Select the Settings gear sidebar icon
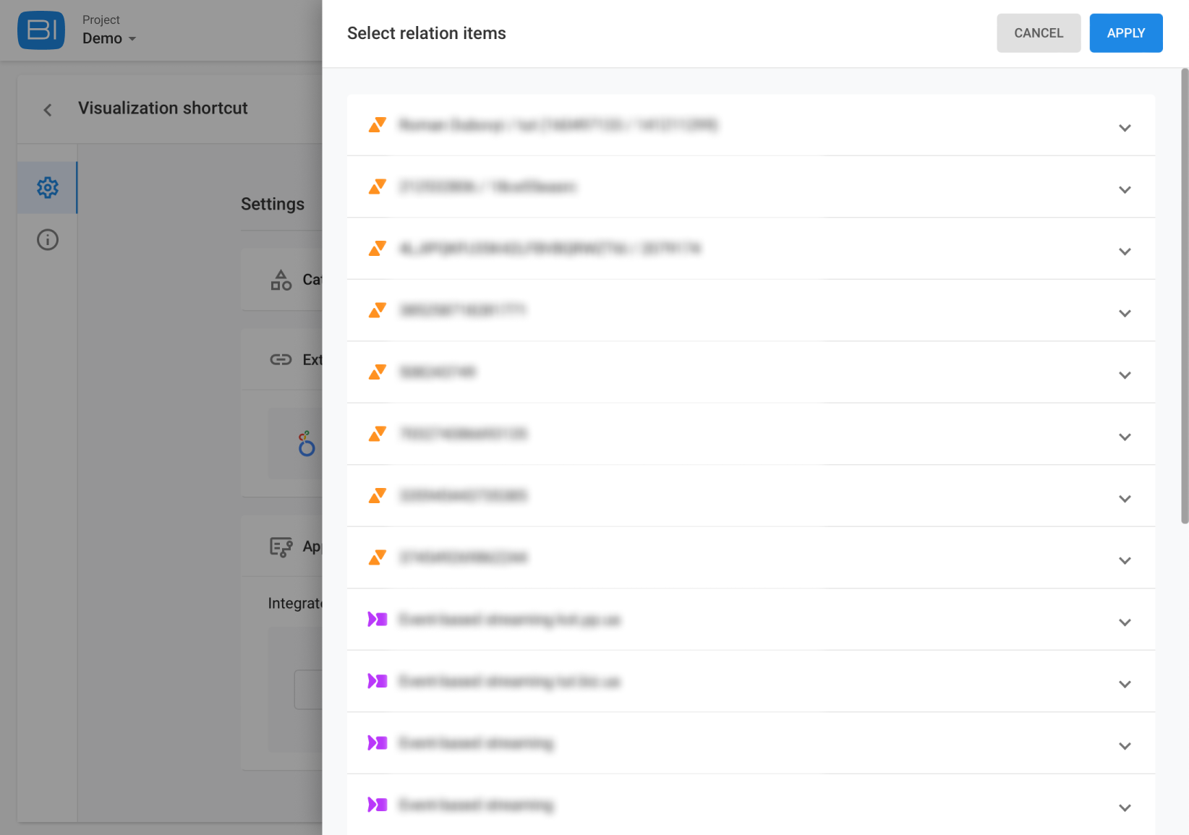The width and height of the screenshot is (1189, 835). tap(48, 187)
